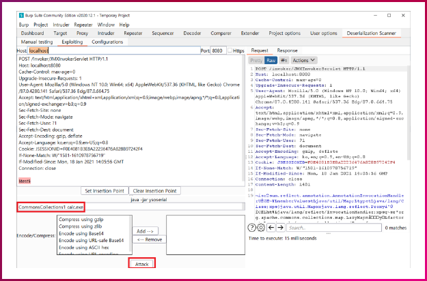
Task: Switch to Pretty message view
Action: click(x=256, y=60)
